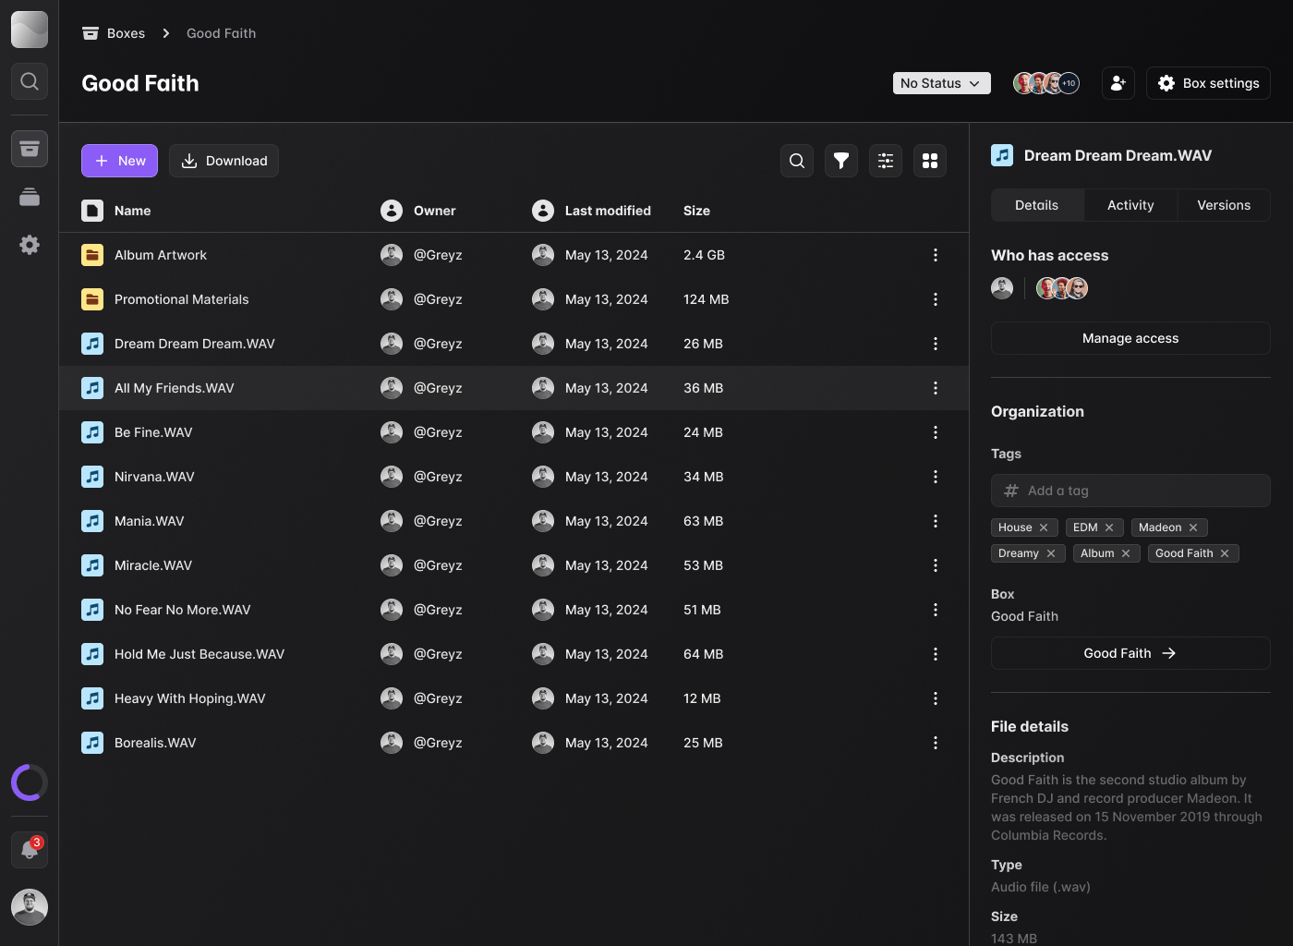The height and width of the screenshot is (946, 1293).
Task: Click the add member icon in header
Action: click(x=1118, y=83)
